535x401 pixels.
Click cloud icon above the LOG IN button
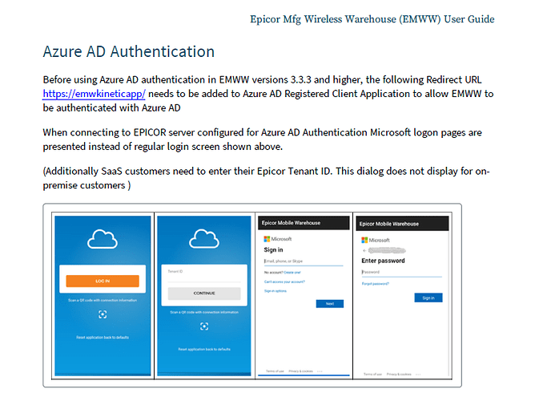[103, 239]
